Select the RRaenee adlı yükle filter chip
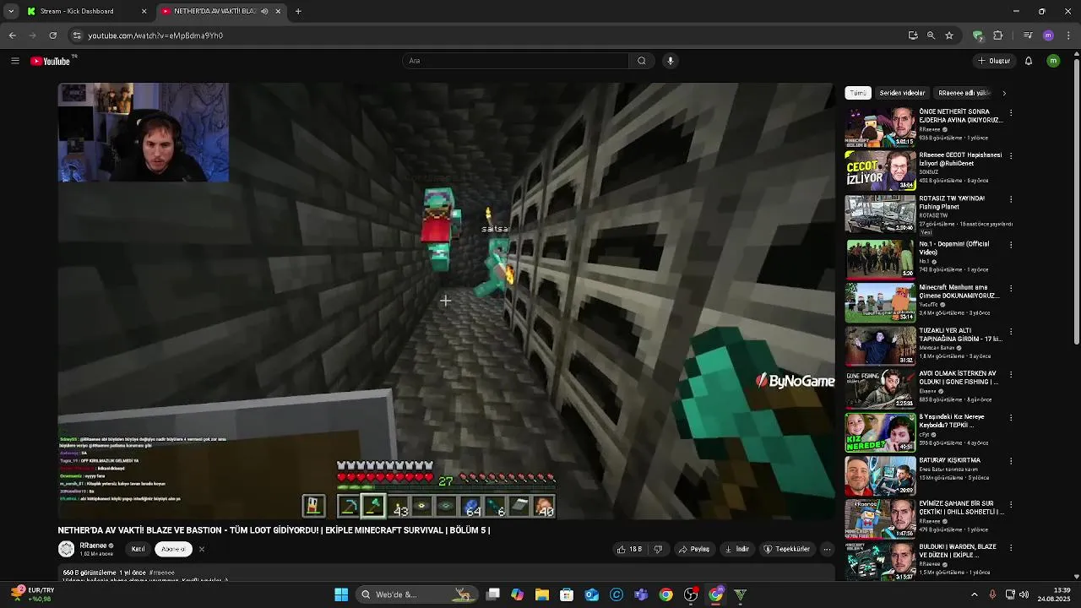The height and width of the screenshot is (608, 1081). [x=964, y=93]
